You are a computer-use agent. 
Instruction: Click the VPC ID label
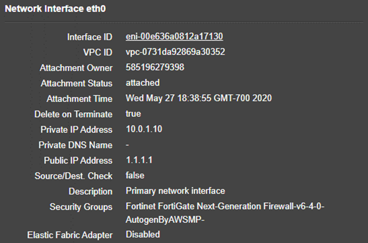tap(97, 52)
